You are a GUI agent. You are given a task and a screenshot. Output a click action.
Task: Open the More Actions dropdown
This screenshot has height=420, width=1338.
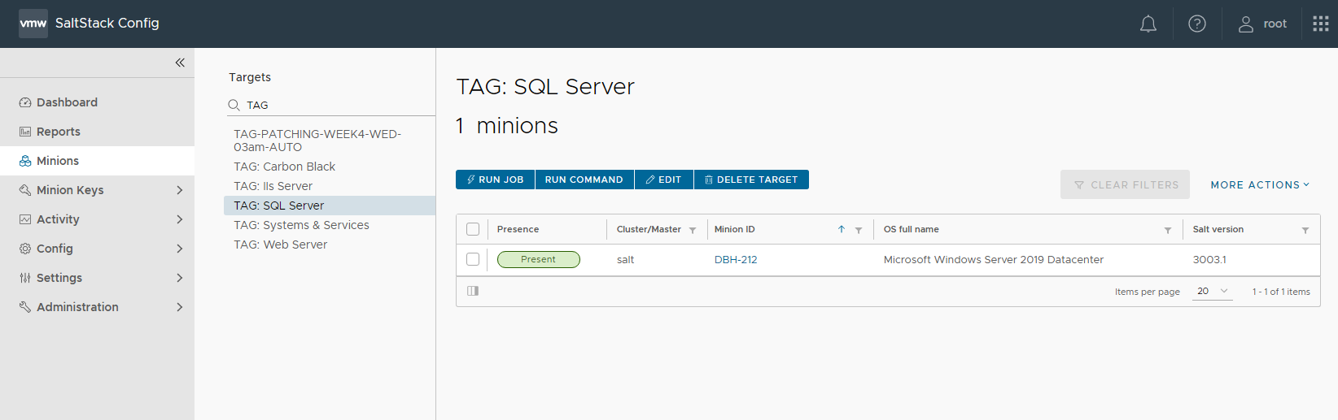point(1260,185)
